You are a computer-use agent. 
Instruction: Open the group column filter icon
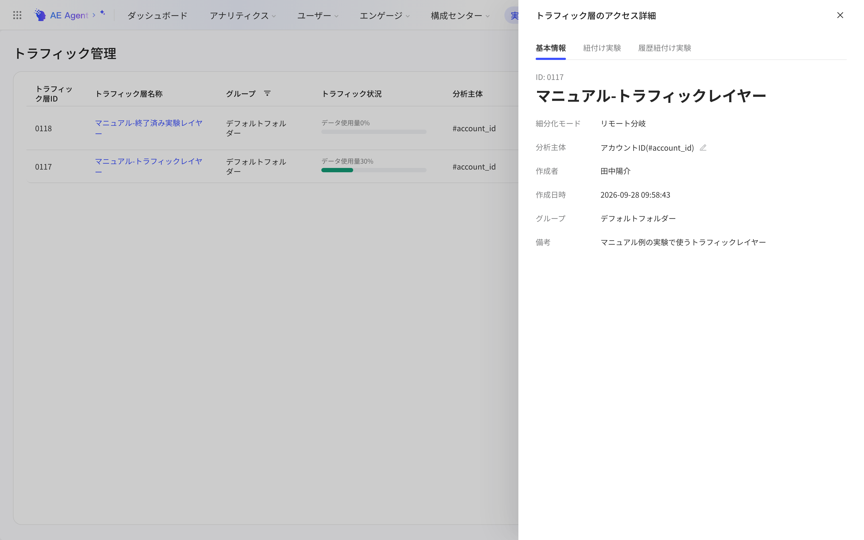[267, 93]
